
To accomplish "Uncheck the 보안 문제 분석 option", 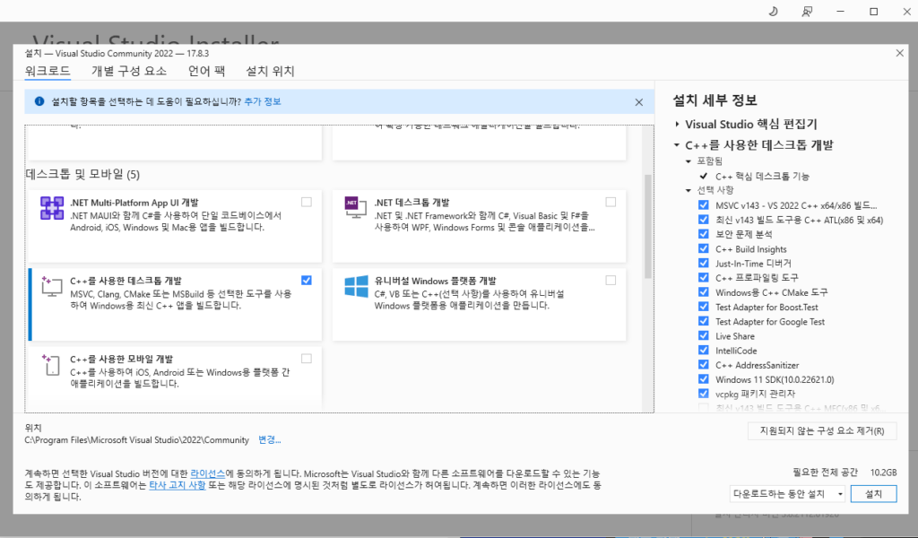I will pos(703,234).
